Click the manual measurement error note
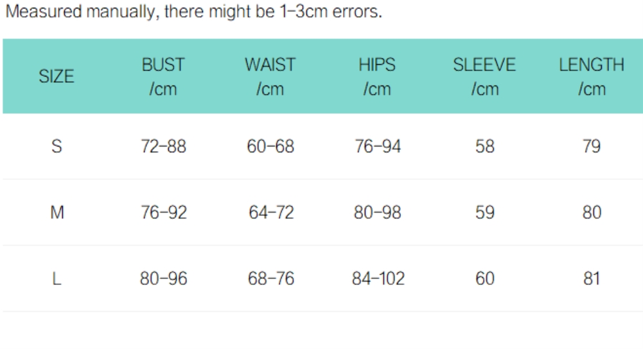This screenshot has width=643, height=349. (193, 13)
